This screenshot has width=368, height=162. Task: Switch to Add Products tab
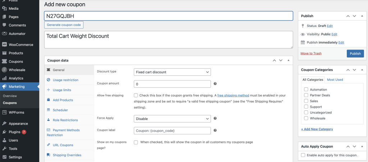(x=69, y=100)
